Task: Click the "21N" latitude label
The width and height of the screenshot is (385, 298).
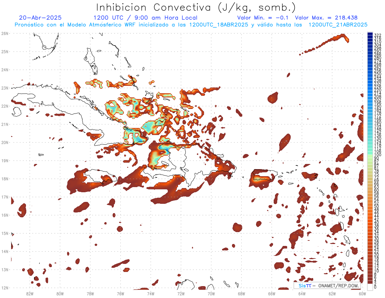Action: [x=4, y=124]
